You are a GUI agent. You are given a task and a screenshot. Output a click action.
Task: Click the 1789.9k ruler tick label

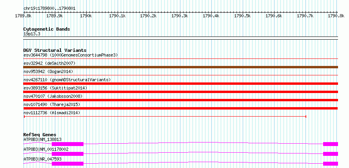coord(55,16)
